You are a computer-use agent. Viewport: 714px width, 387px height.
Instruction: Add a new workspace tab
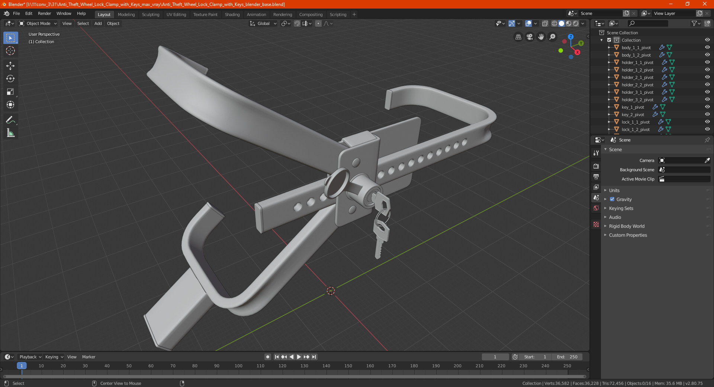click(x=354, y=15)
